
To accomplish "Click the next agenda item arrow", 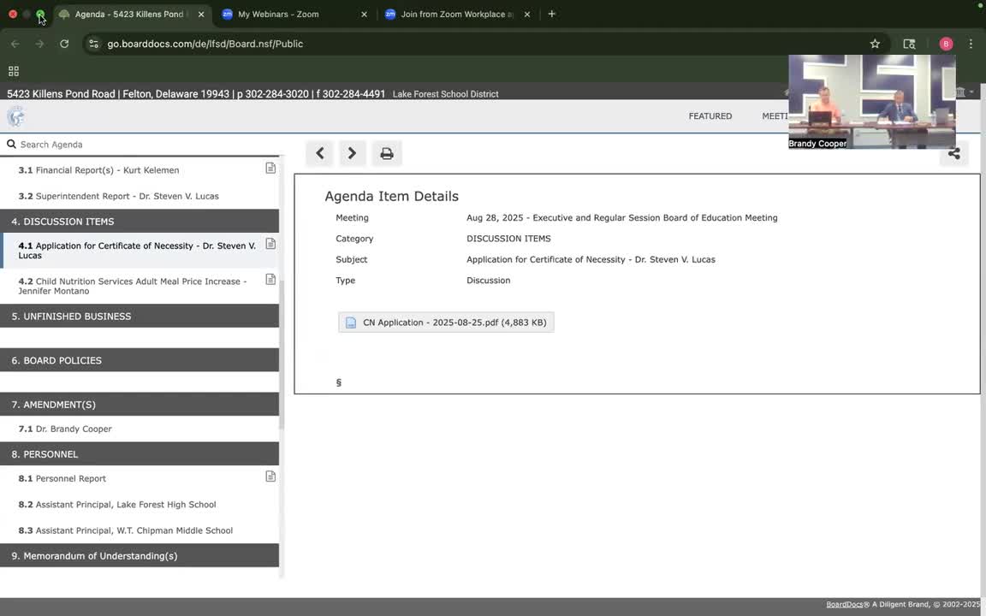I will click(352, 153).
